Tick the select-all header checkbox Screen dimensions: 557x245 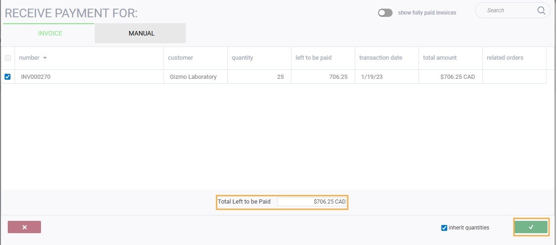click(x=8, y=58)
